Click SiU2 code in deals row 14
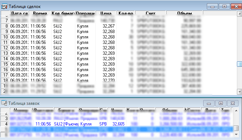This screenshot has height=140, width=242. (x=57, y=58)
